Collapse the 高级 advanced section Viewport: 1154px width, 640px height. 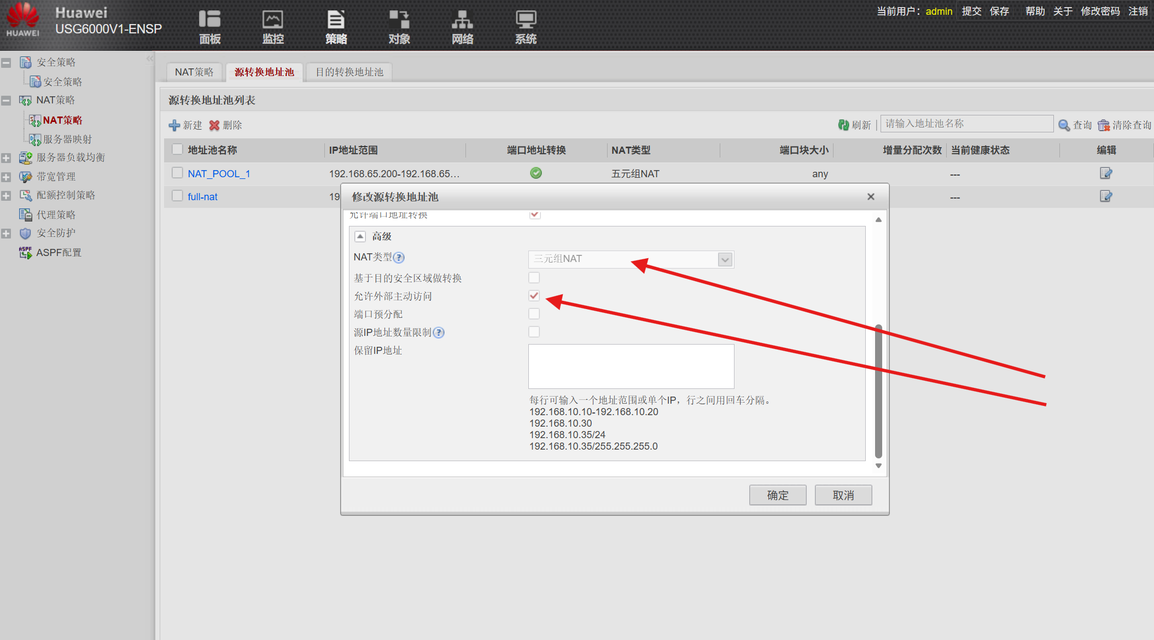click(360, 236)
